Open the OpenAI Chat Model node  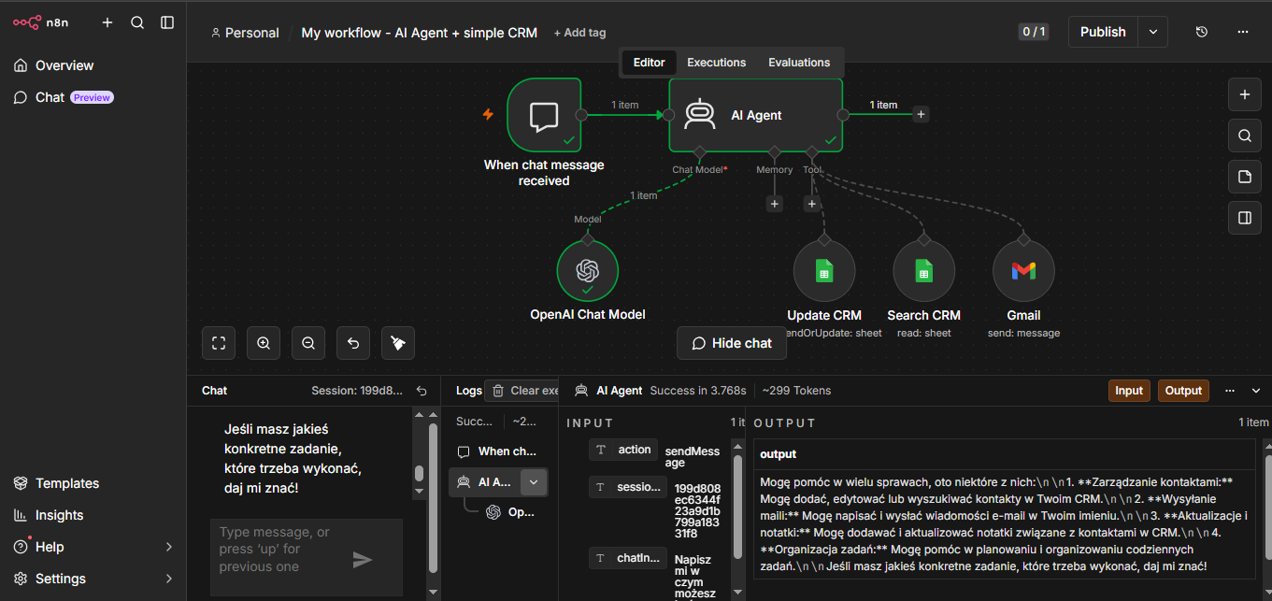tap(588, 271)
